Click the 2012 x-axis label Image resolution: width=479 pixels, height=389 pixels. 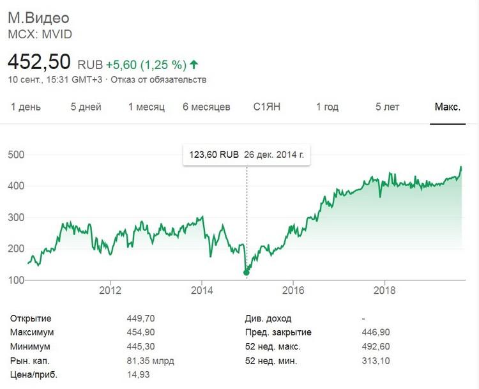[110, 290]
